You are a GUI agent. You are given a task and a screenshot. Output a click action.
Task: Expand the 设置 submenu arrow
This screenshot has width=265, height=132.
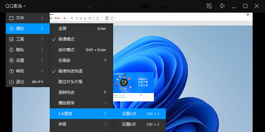pos(42,61)
